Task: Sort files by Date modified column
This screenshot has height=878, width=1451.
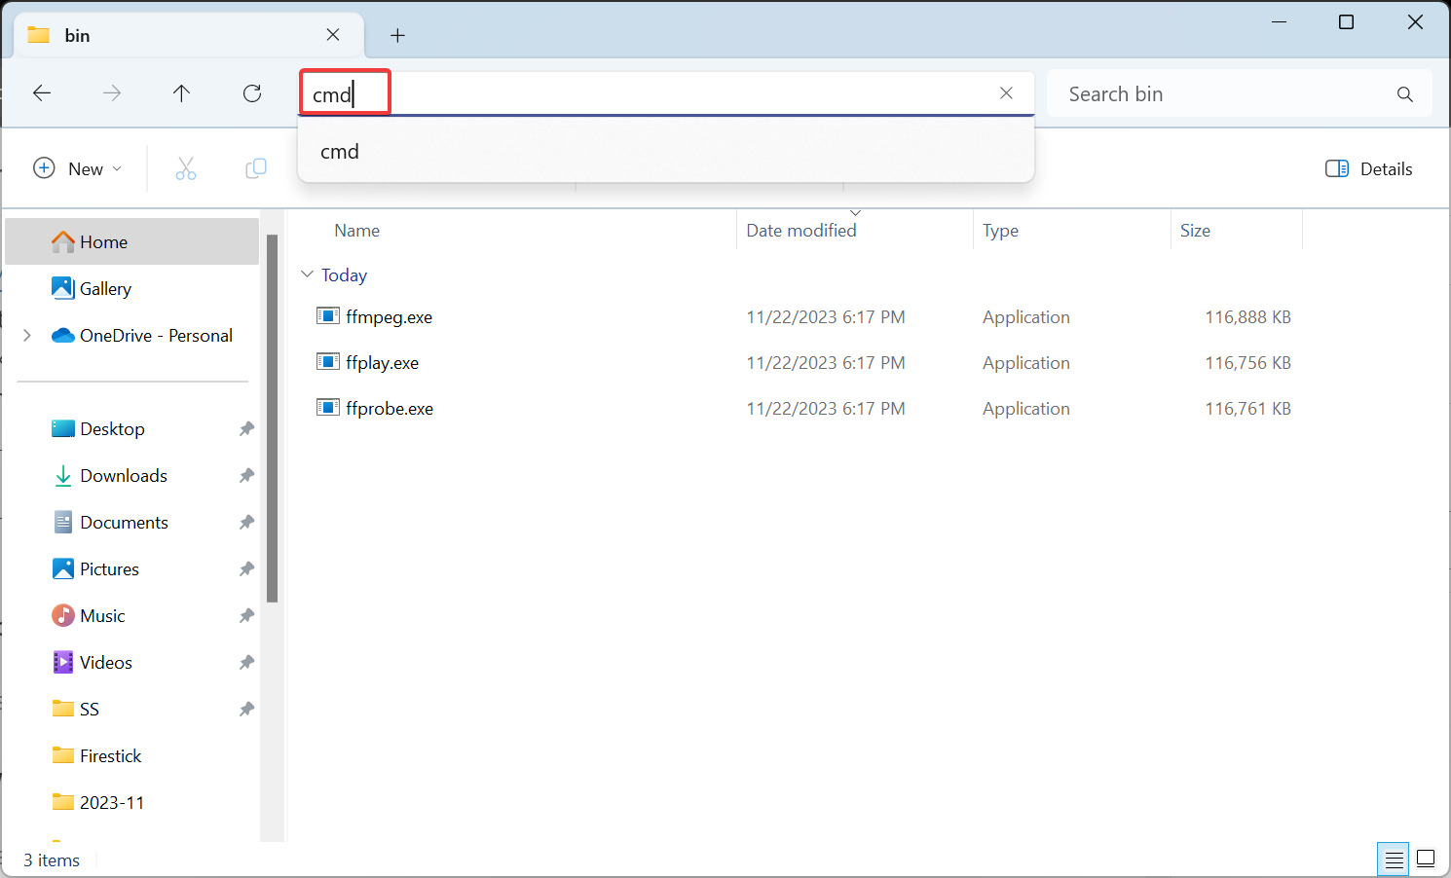Action: 801,231
